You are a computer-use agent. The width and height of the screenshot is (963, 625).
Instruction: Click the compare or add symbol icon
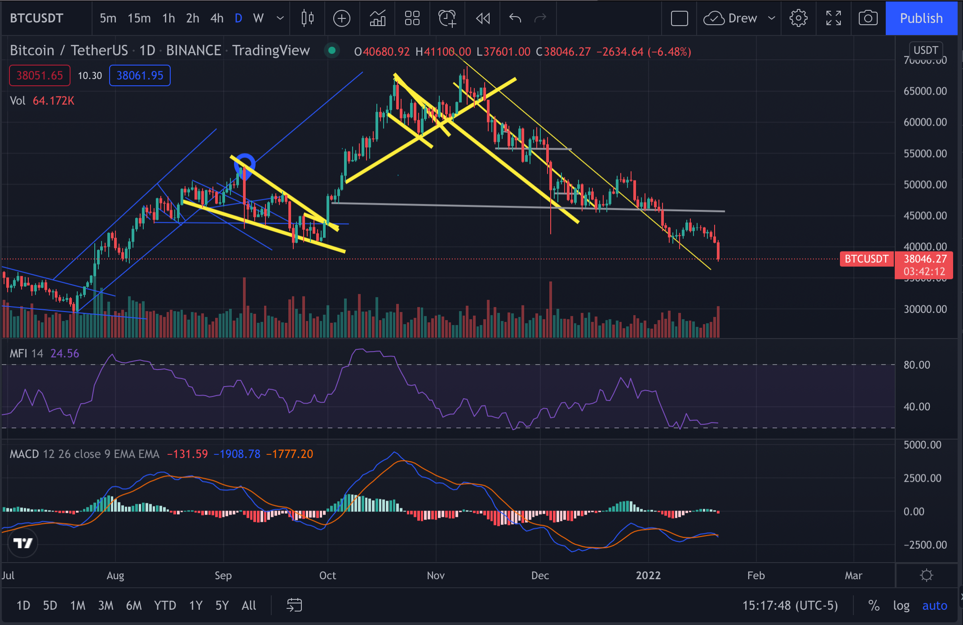tap(342, 18)
